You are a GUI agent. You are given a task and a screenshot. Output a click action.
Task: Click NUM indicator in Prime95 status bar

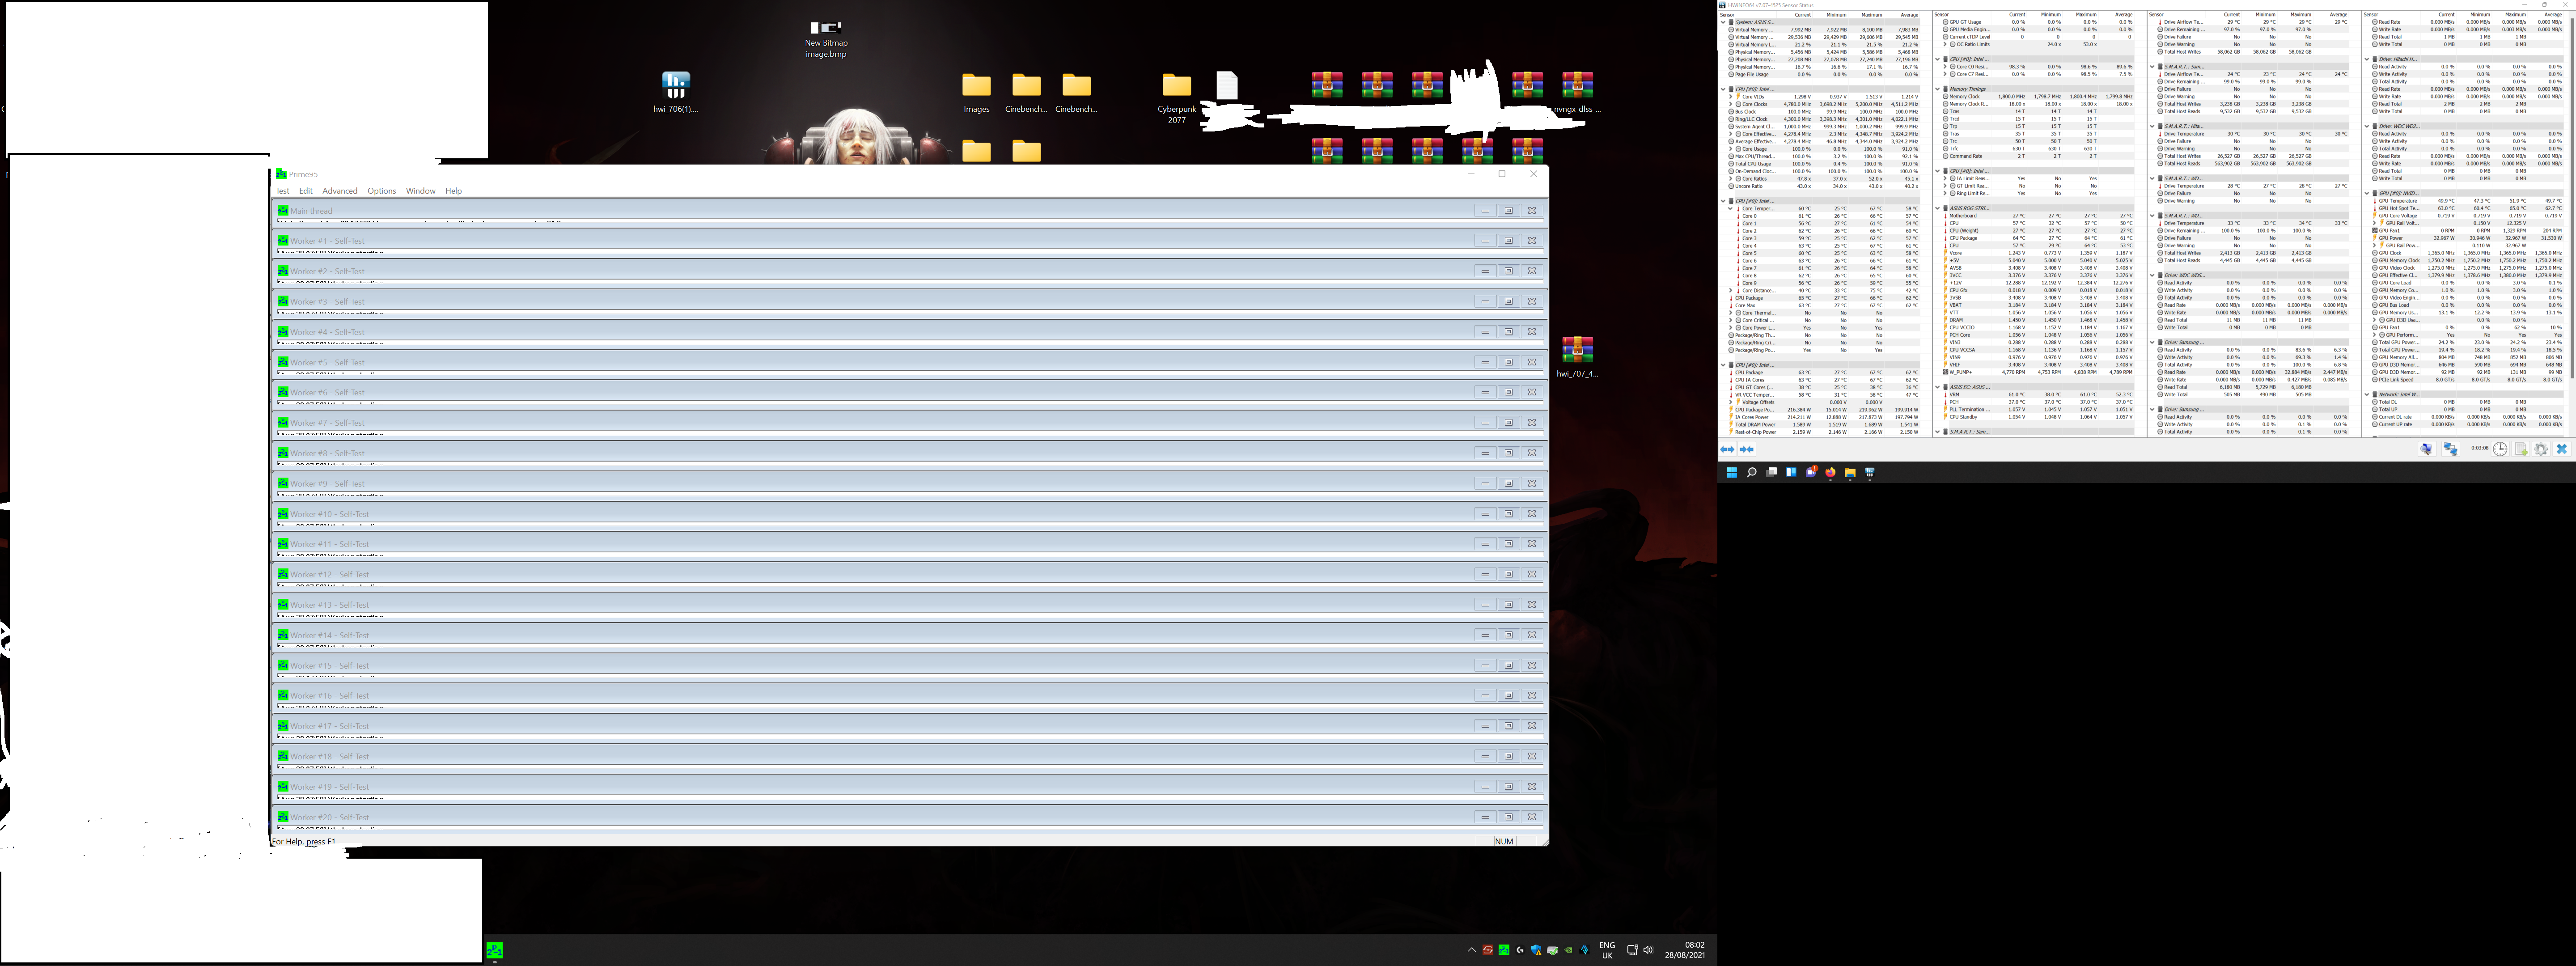[1503, 842]
